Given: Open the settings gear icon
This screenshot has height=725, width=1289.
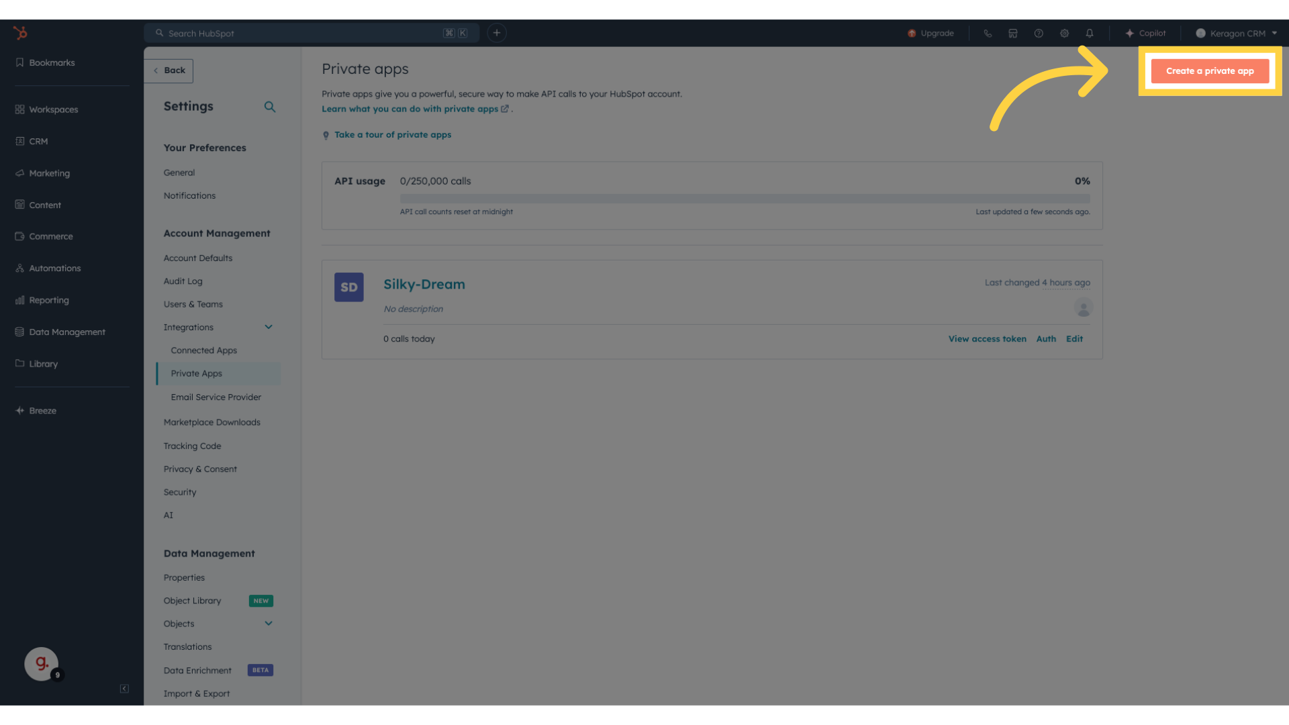Looking at the screenshot, I should [1064, 33].
